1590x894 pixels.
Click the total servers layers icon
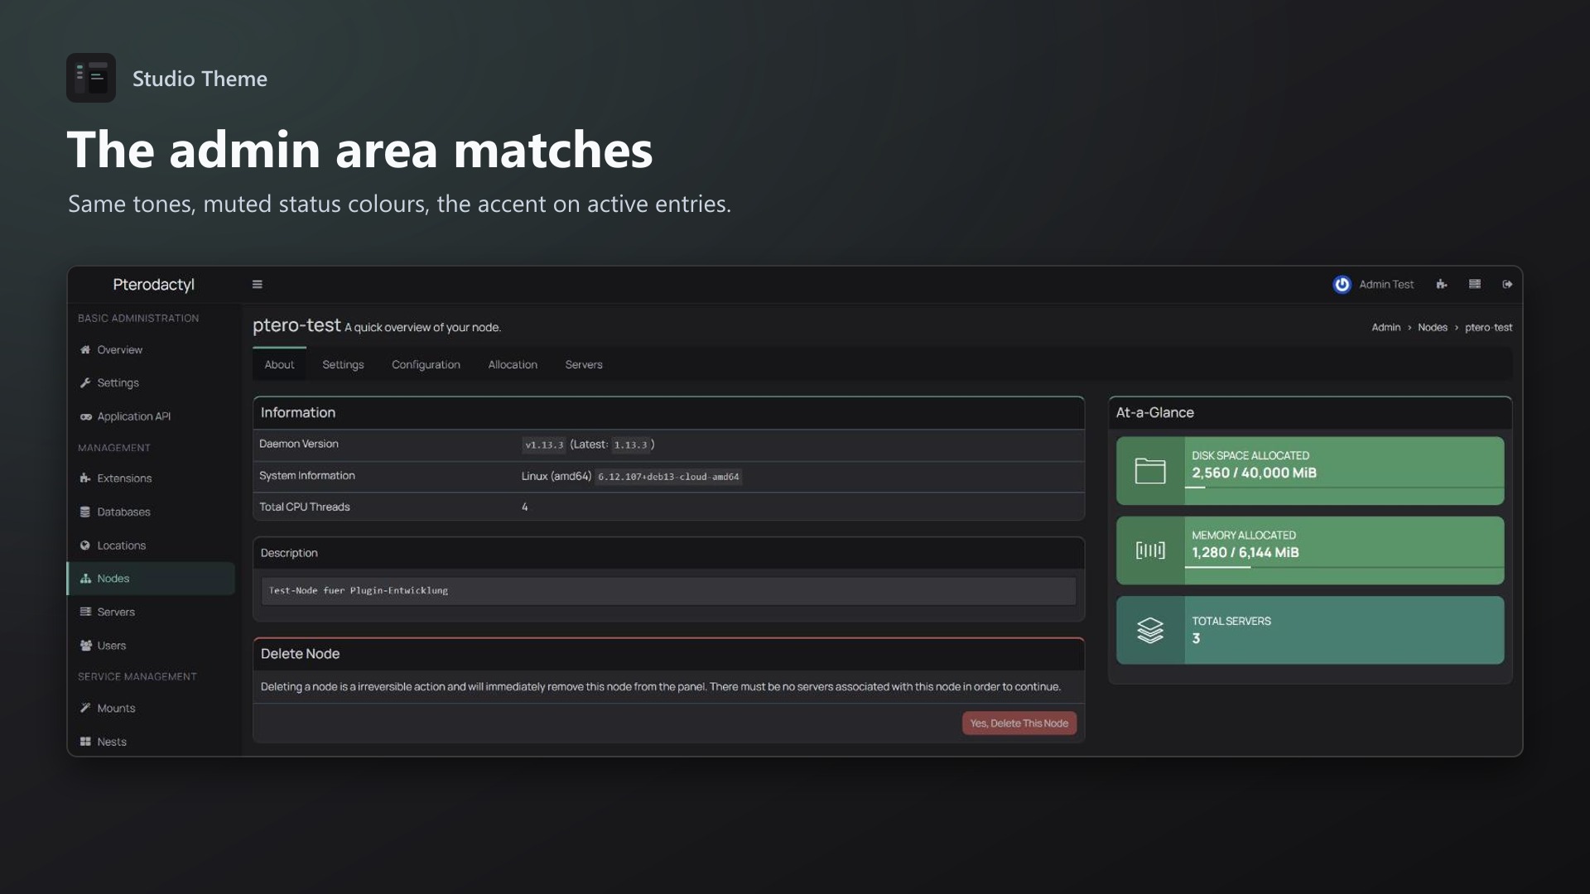pyautogui.click(x=1150, y=631)
